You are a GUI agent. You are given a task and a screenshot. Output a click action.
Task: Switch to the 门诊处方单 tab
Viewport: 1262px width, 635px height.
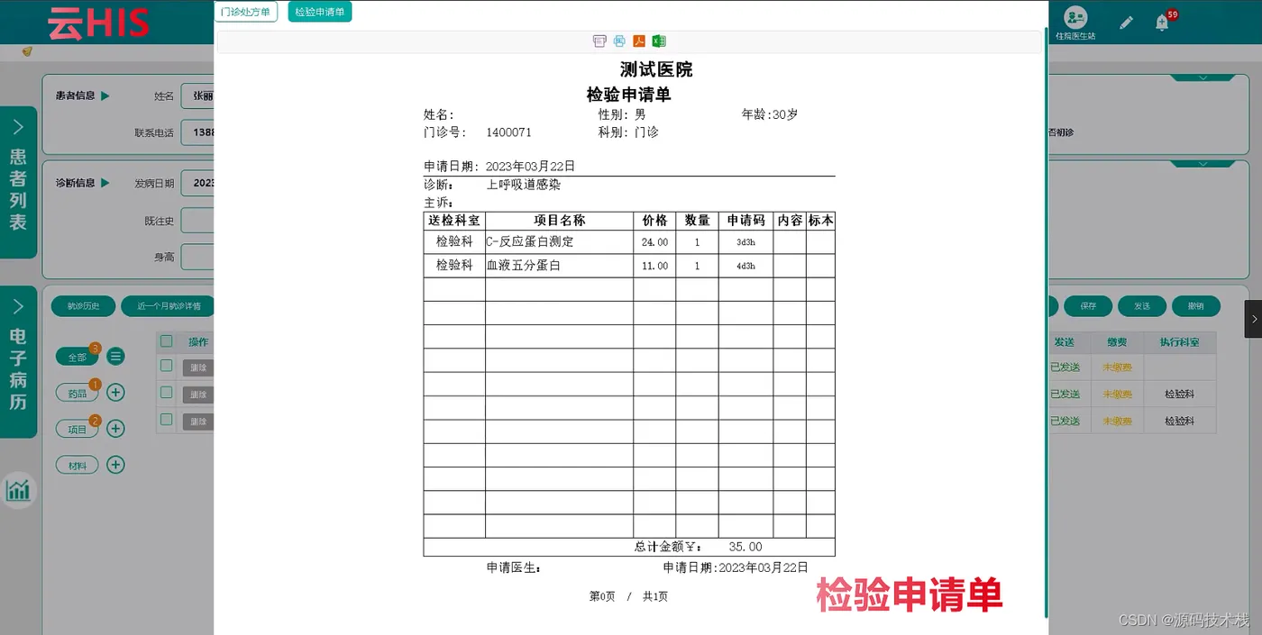[x=246, y=12]
